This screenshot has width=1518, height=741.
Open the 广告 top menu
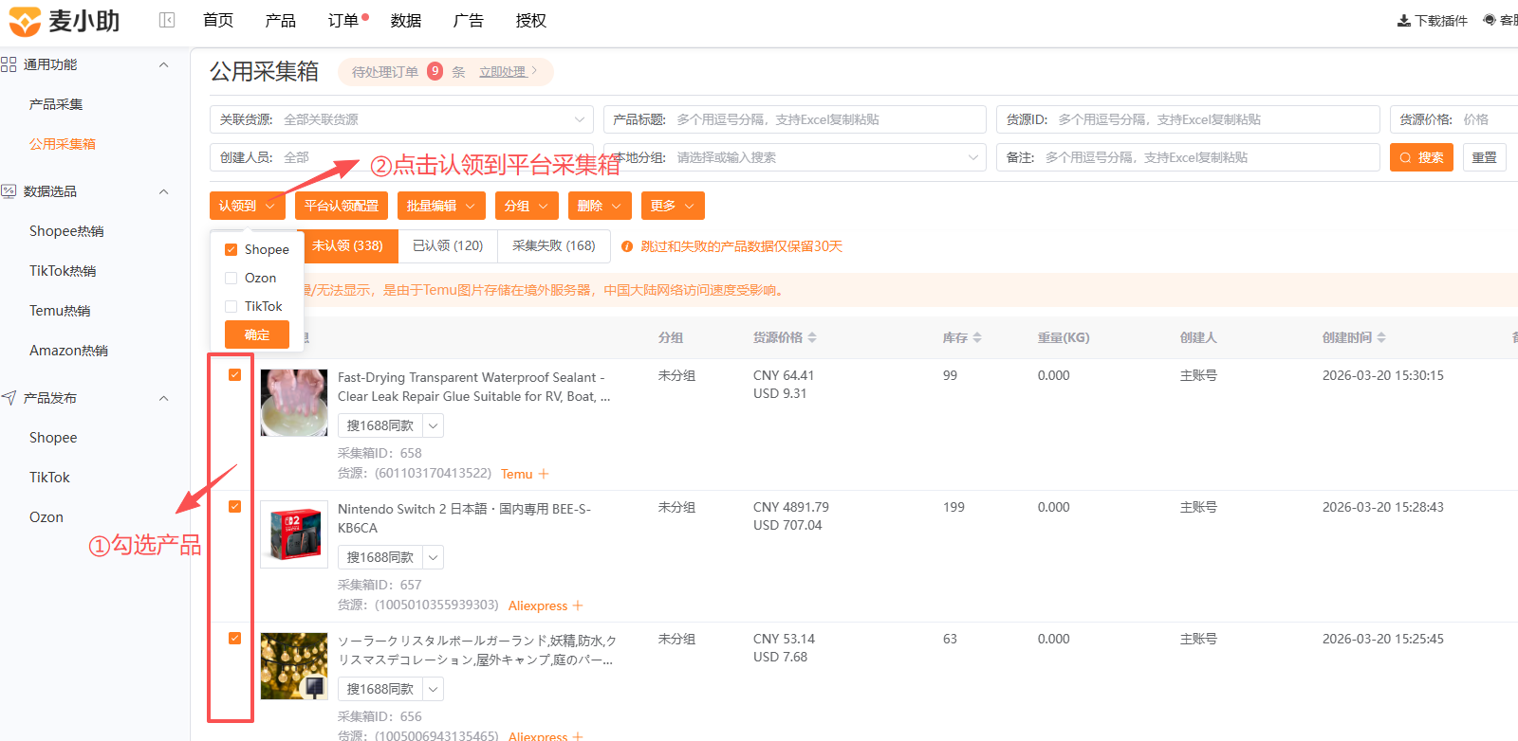(x=469, y=21)
